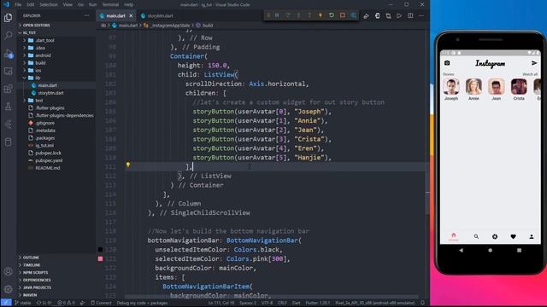Click Dart language mode in status bar
547x307 pixels.
297,303
